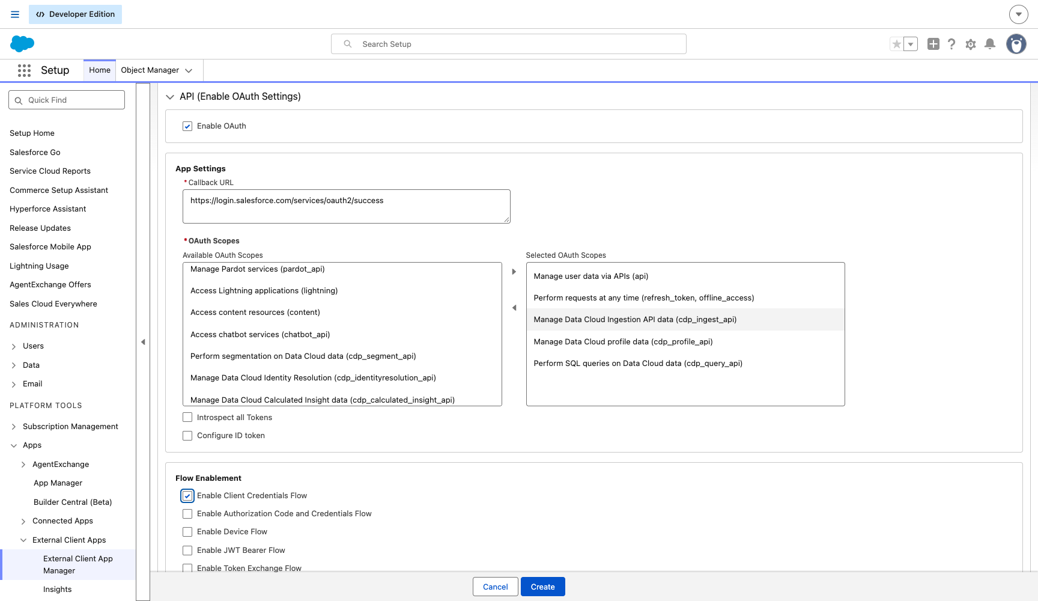Tick Enable JWT Bearer Flow

(x=187, y=551)
